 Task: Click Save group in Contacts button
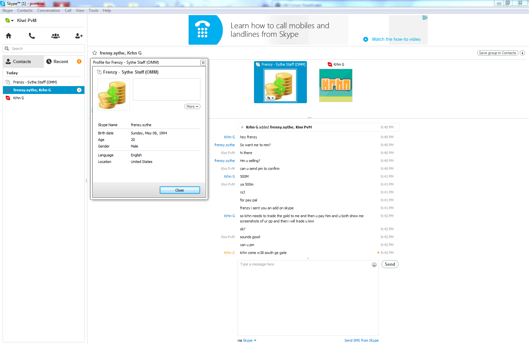(x=497, y=53)
